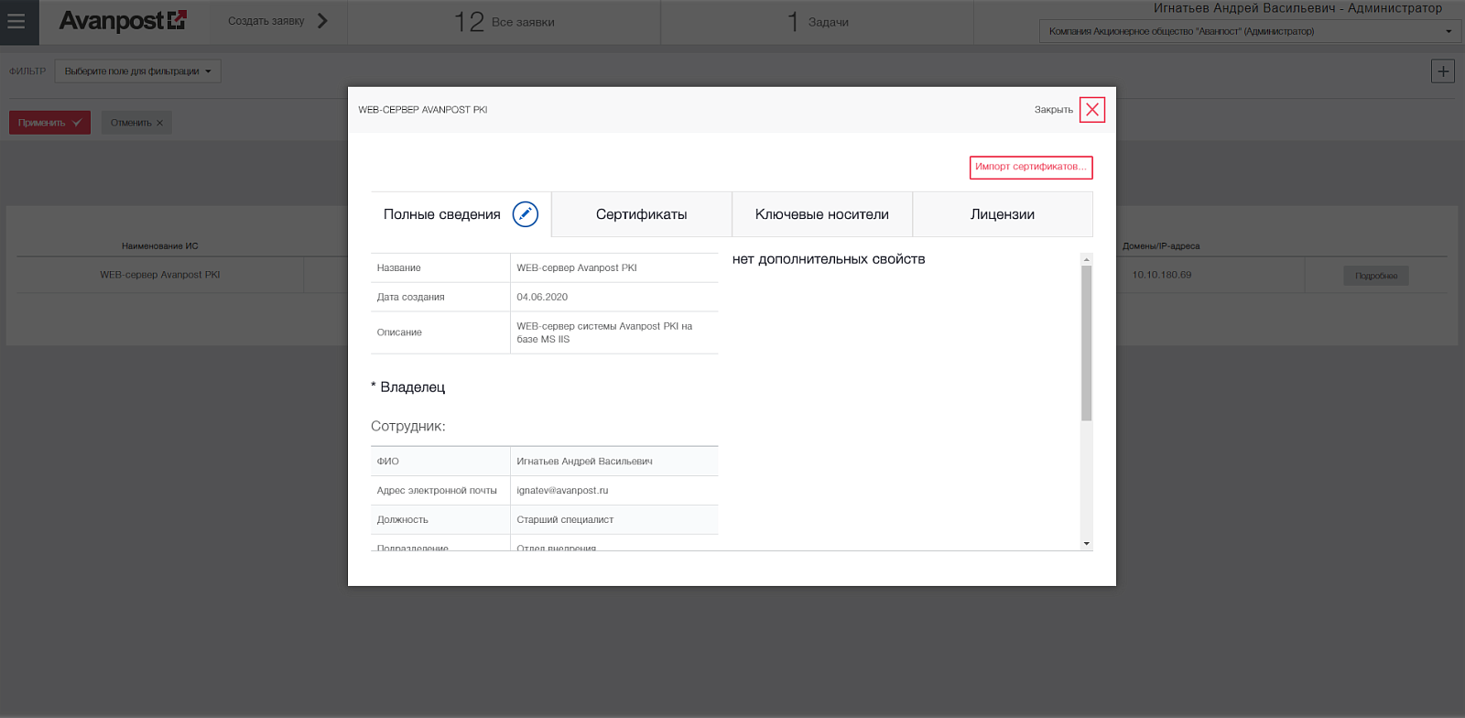This screenshot has width=1465, height=718.
Task: Click the Создать заявку text
Action: click(x=266, y=21)
